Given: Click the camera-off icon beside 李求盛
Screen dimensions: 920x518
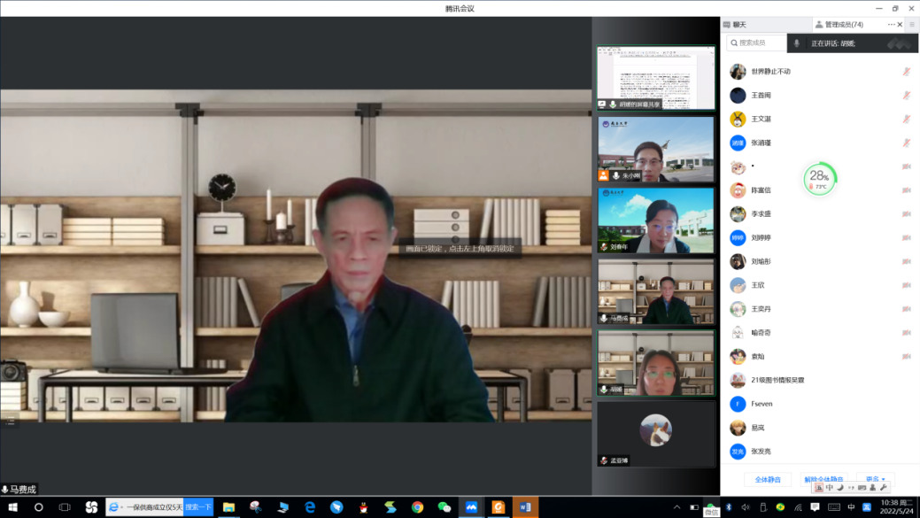Looking at the screenshot, I should click(x=907, y=214).
